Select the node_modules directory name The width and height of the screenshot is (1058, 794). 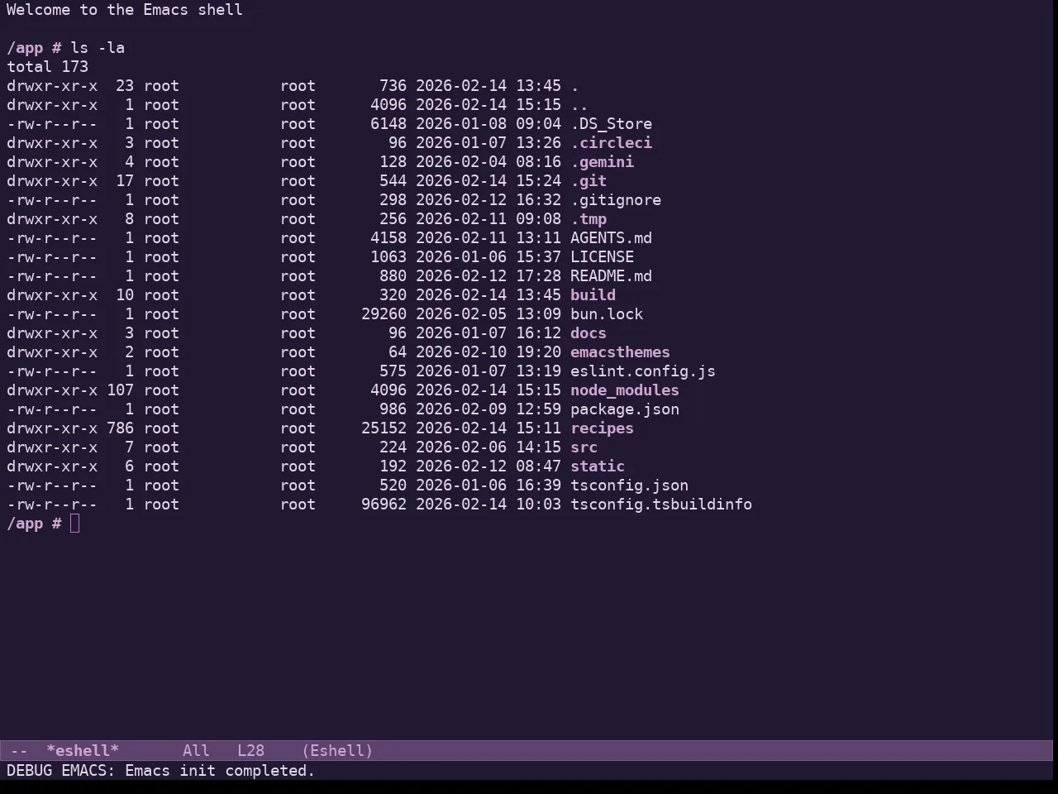(x=625, y=390)
